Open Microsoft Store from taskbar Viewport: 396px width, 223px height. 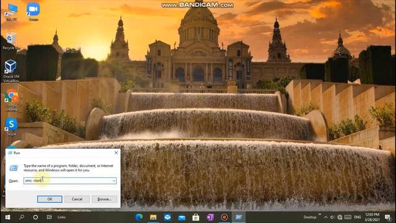pyautogui.click(x=196, y=217)
